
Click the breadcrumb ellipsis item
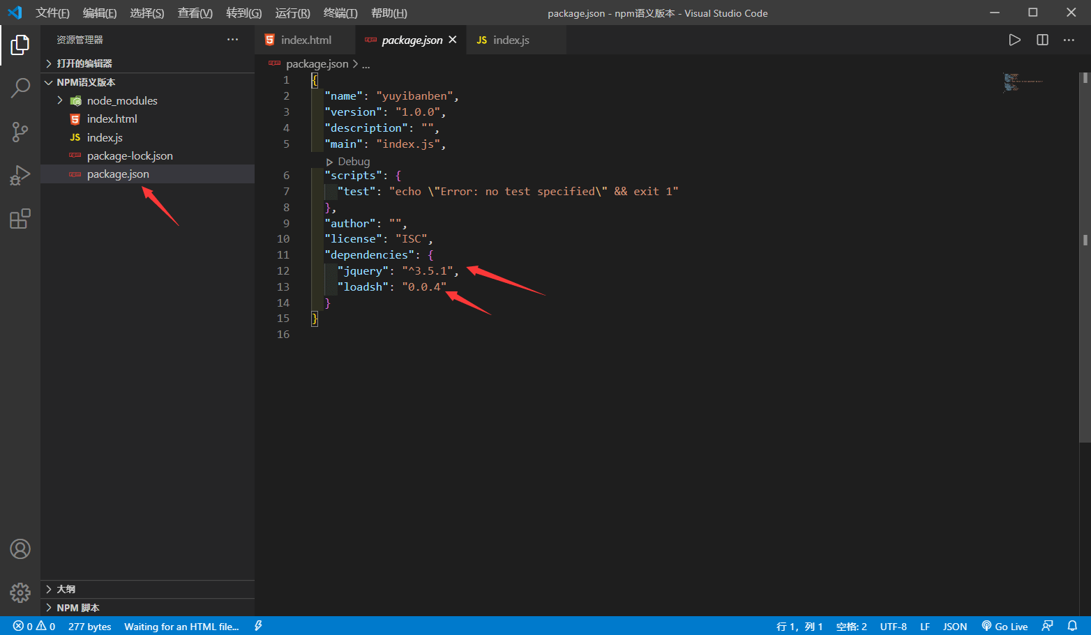(366, 63)
